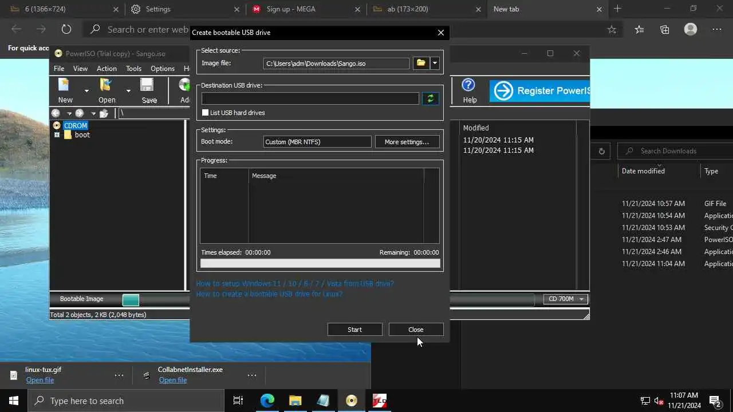Click the More settings... button
The width and height of the screenshot is (733, 412).
point(407,142)
